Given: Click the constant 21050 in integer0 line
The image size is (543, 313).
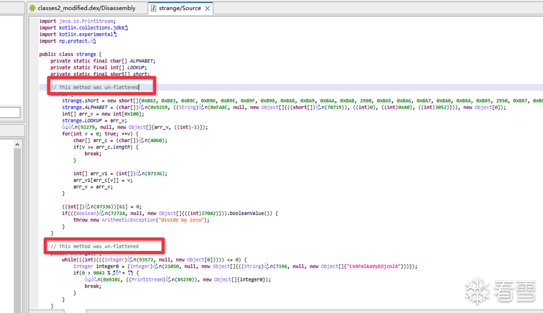Looking at the screenshot, I should (172, 267).
